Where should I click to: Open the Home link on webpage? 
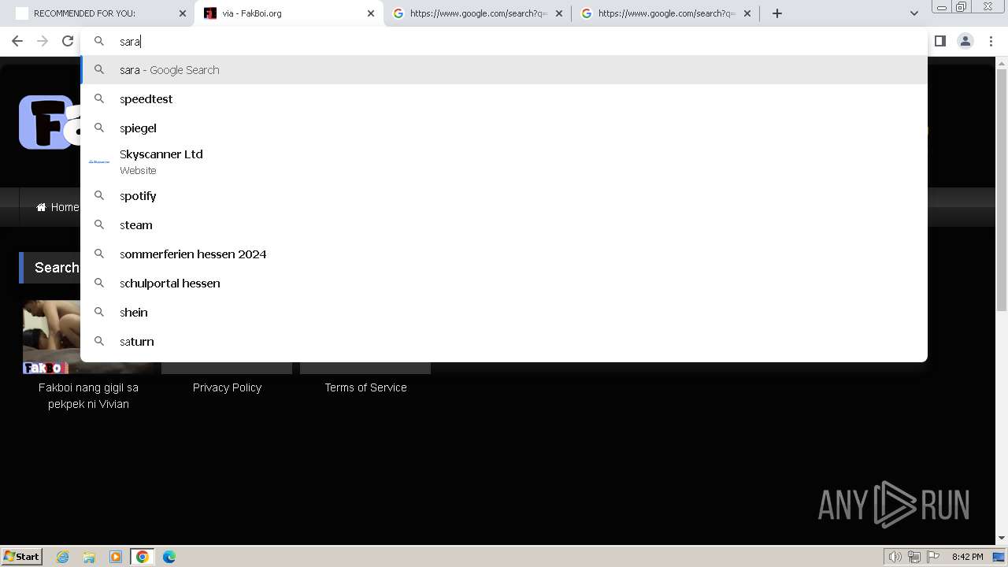pyautogui.click(x=57, y=207)
